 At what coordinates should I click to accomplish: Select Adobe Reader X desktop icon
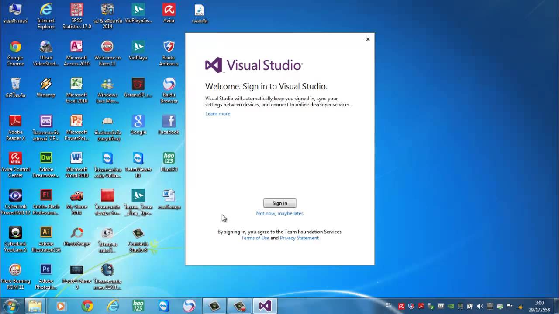pos(15,128)
